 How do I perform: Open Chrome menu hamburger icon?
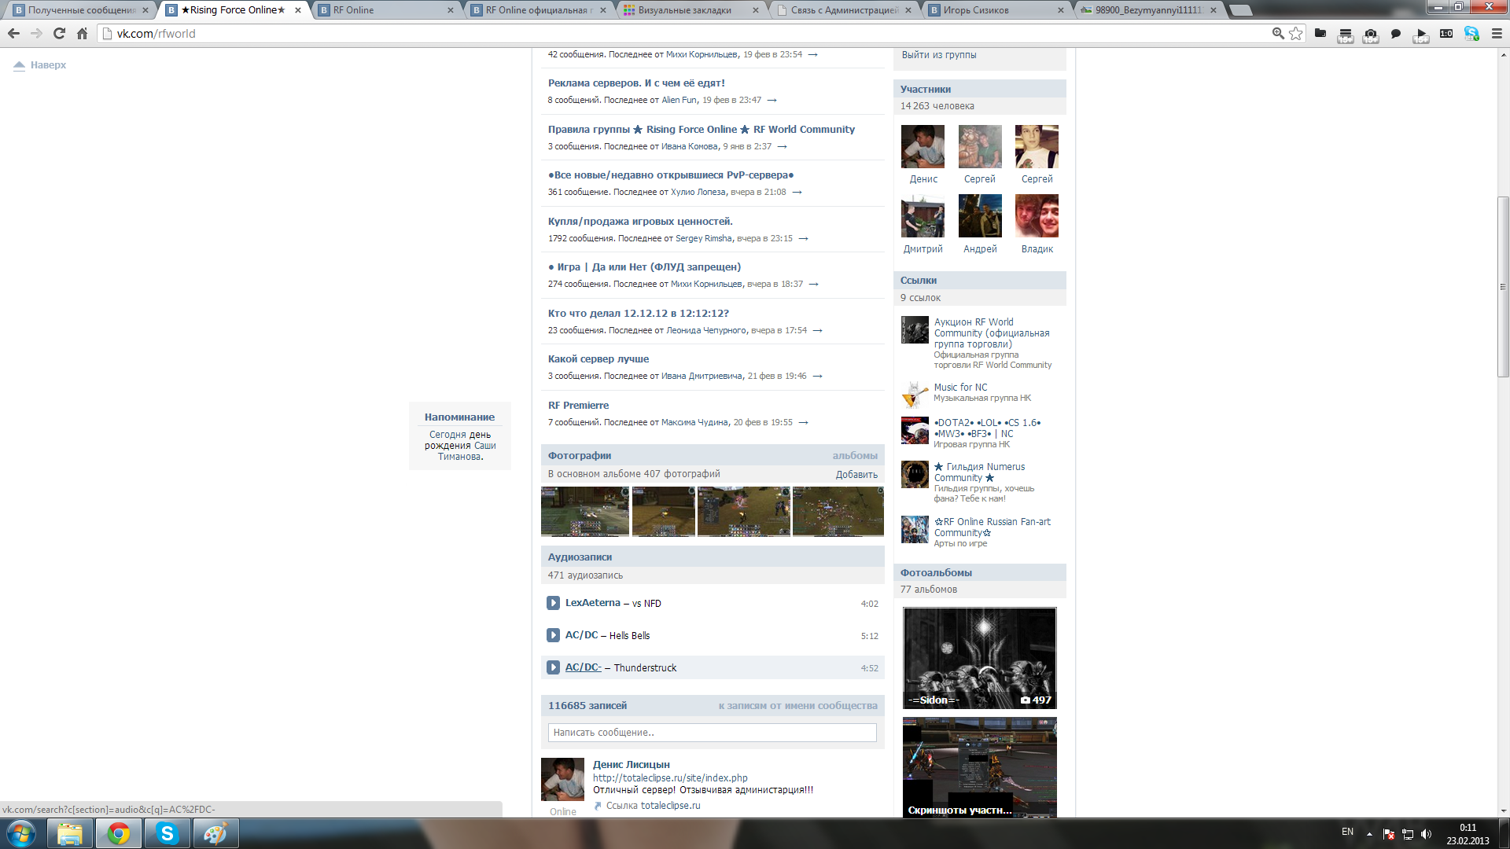tap(1497, 33)
